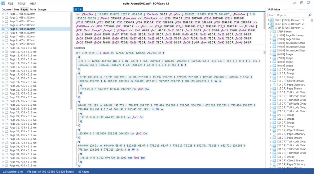Image resolution: width=314 pixels, height=174 pixels.
Task: Click the icon of [3 0 R] ToUnicode CMap
Action: click(x=275, y=43)
